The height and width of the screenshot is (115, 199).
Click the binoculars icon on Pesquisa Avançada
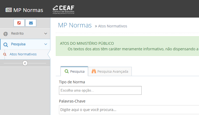[x=94, y=71]
